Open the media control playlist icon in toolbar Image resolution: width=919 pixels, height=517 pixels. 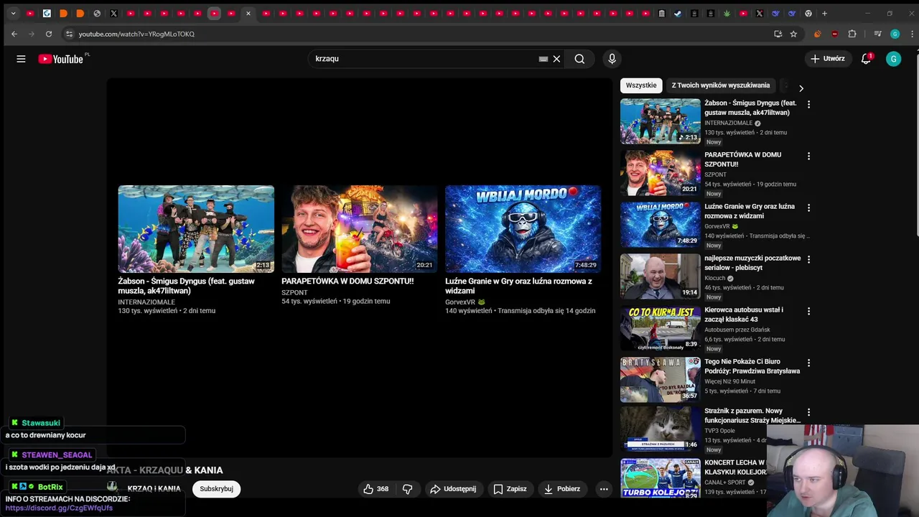click(x=877, y=34)
